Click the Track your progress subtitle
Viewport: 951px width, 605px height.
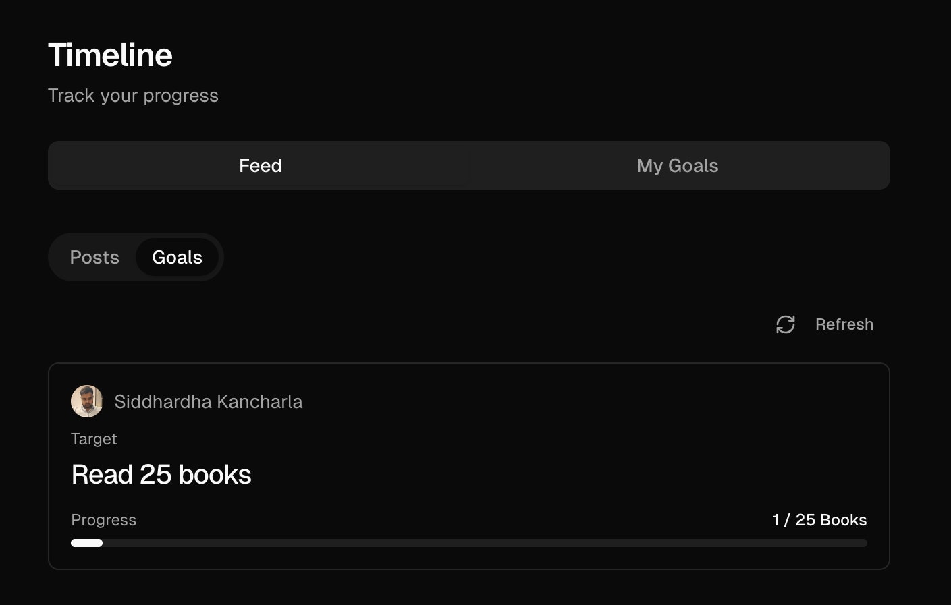[x=133, y=95]
